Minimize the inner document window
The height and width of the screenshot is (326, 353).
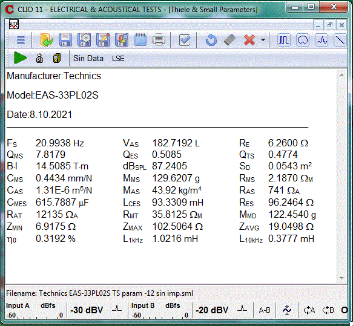(x=318, y=25)
